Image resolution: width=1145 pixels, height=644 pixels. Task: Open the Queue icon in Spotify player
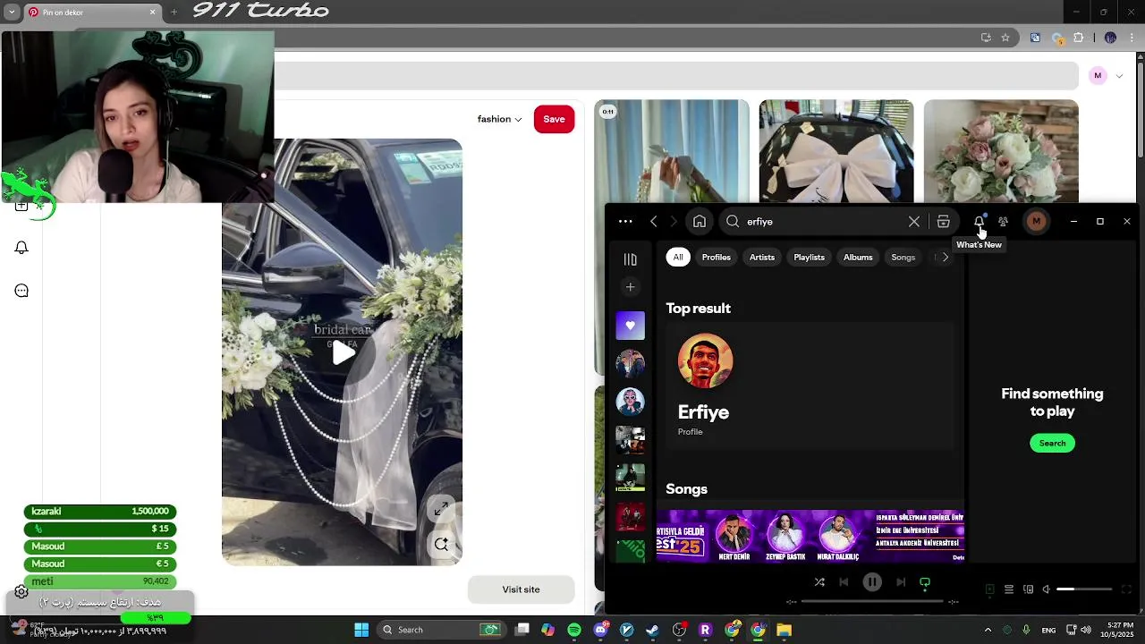tap(1009, 589)
